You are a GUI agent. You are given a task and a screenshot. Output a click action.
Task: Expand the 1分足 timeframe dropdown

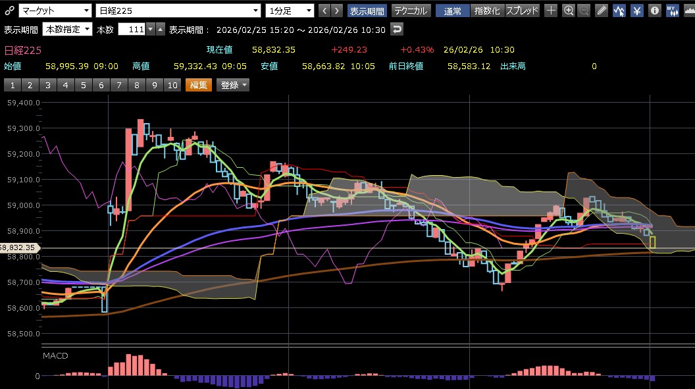290,11
